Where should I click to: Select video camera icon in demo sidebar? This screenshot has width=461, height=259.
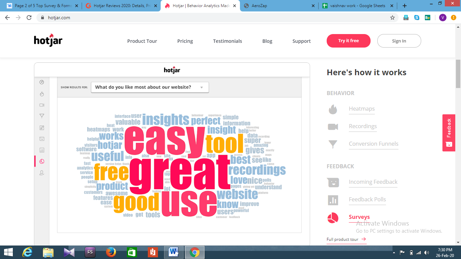[x=42, y=105]
